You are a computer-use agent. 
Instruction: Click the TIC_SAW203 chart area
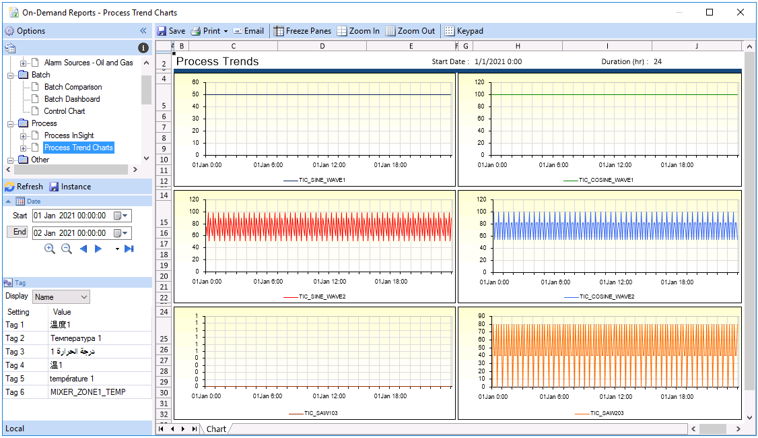click(599, 363)
